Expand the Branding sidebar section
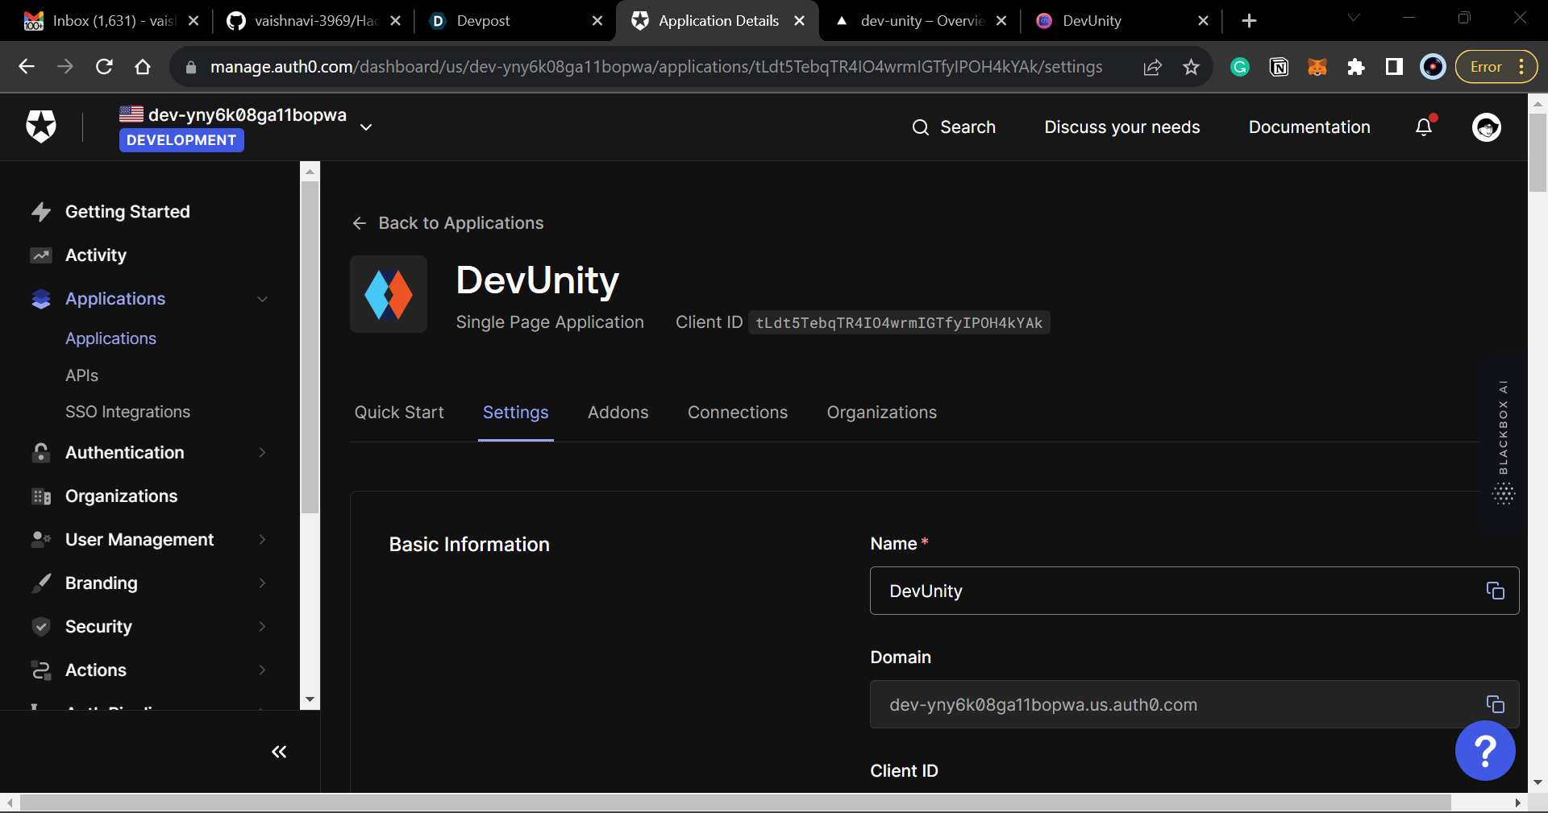The width and height of the screenshot is (1548, 813). coord(262,583)
